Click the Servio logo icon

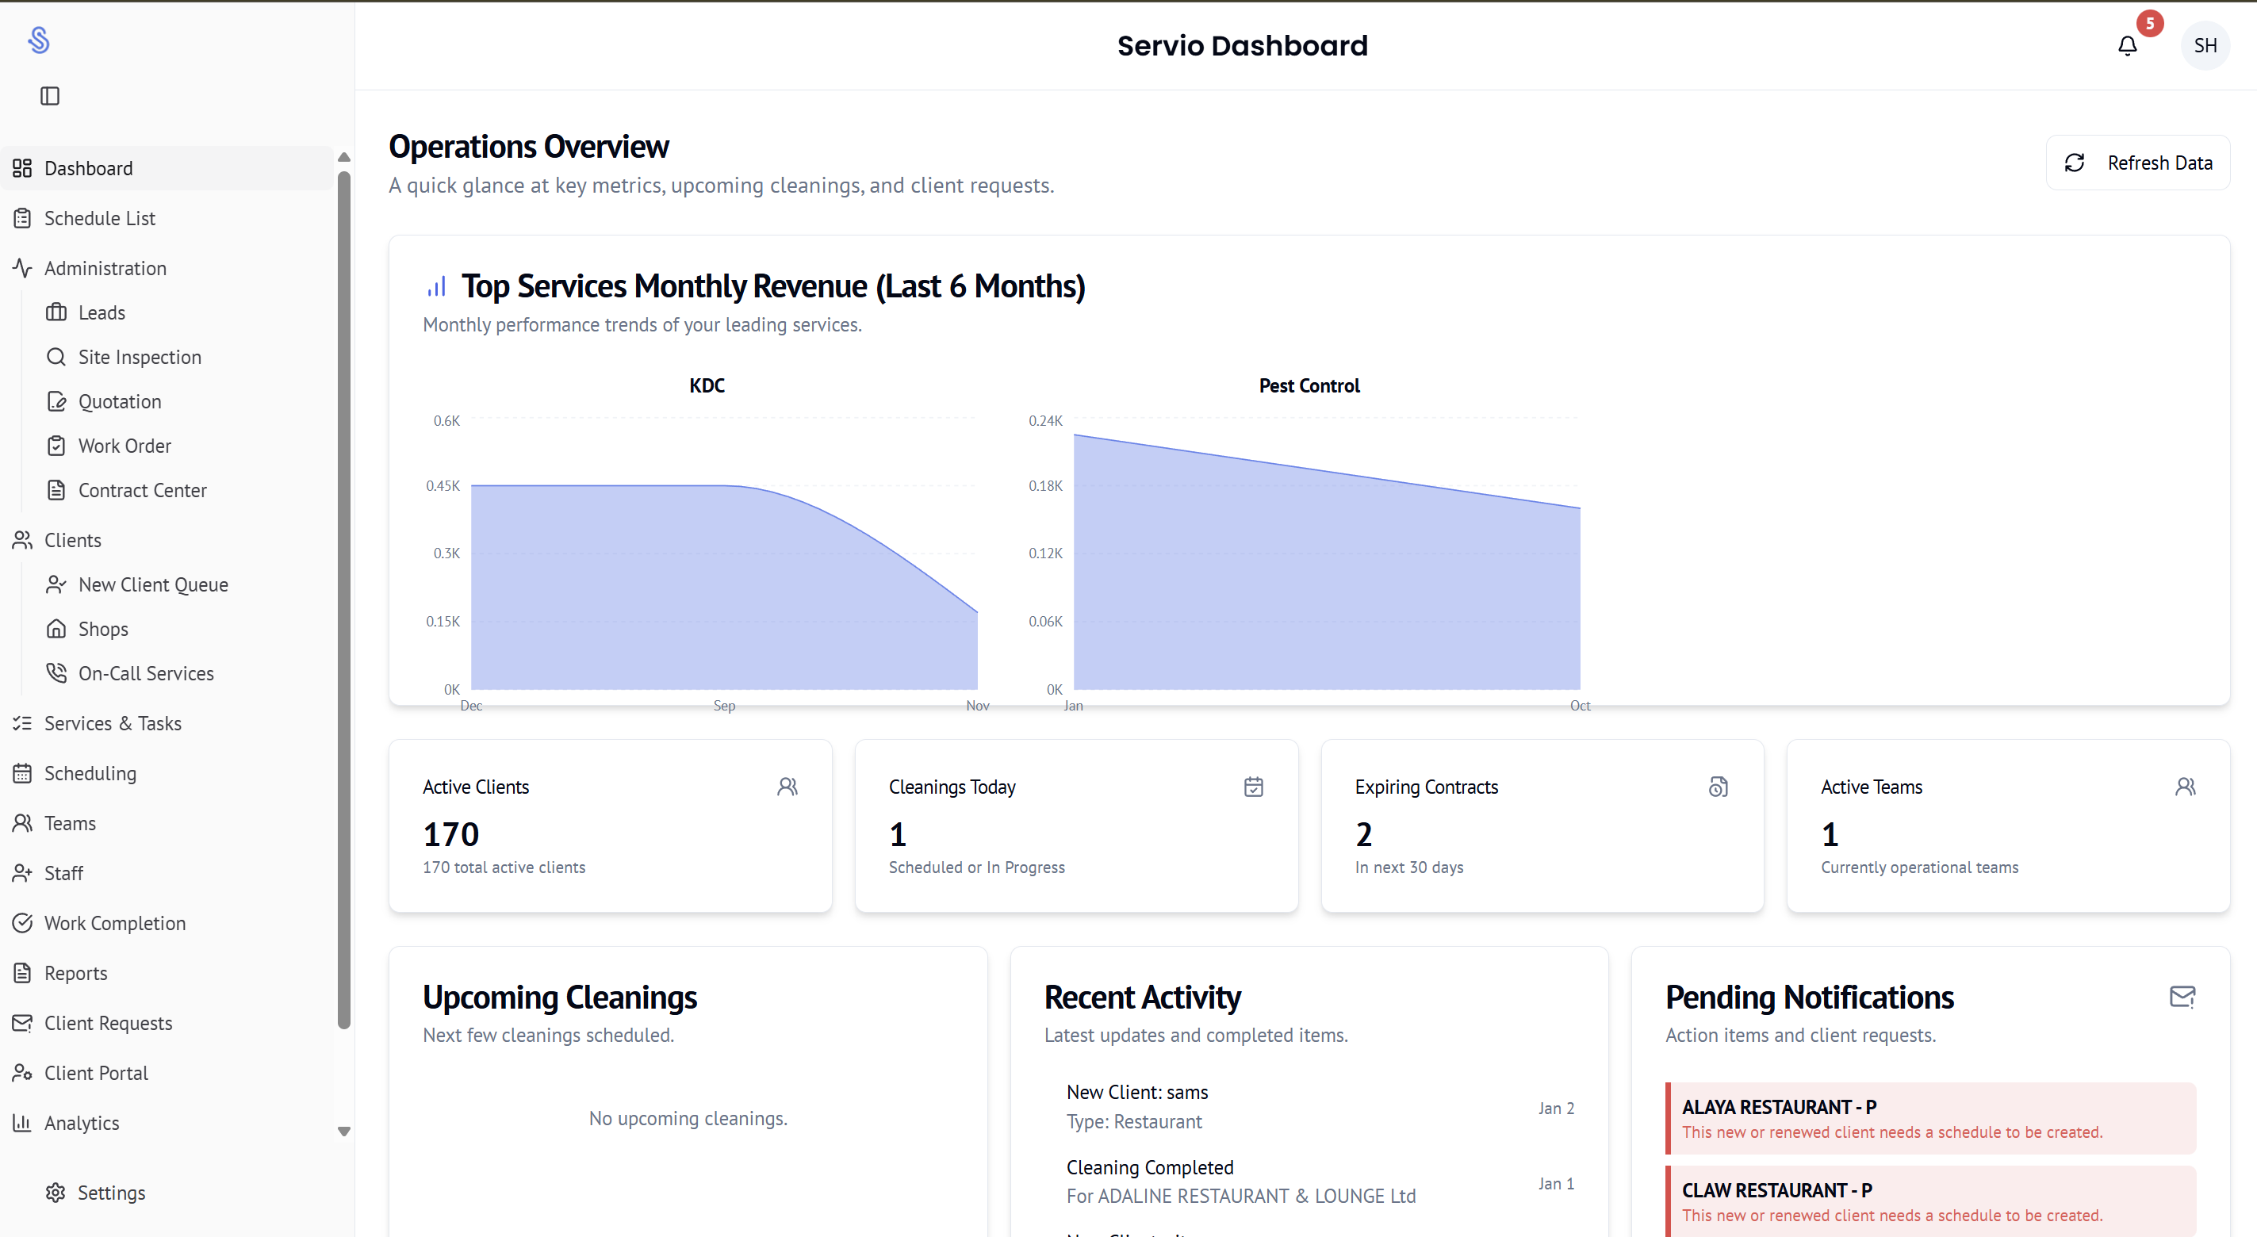[x=39, y=40]
